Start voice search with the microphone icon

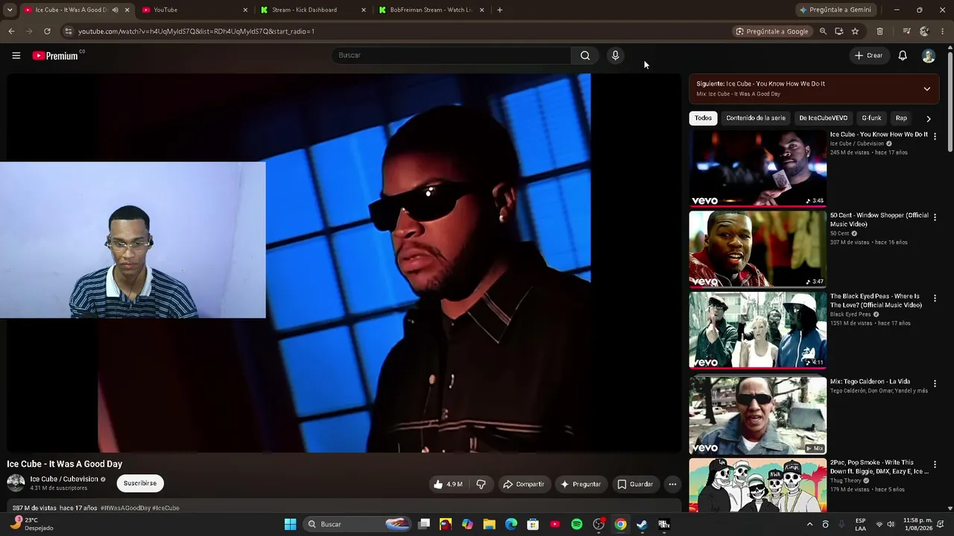tap(615, 55)
